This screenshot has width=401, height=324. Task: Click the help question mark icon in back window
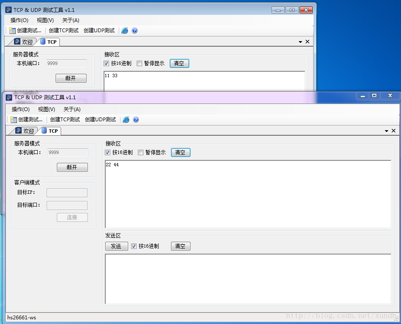tap(135, 31)
